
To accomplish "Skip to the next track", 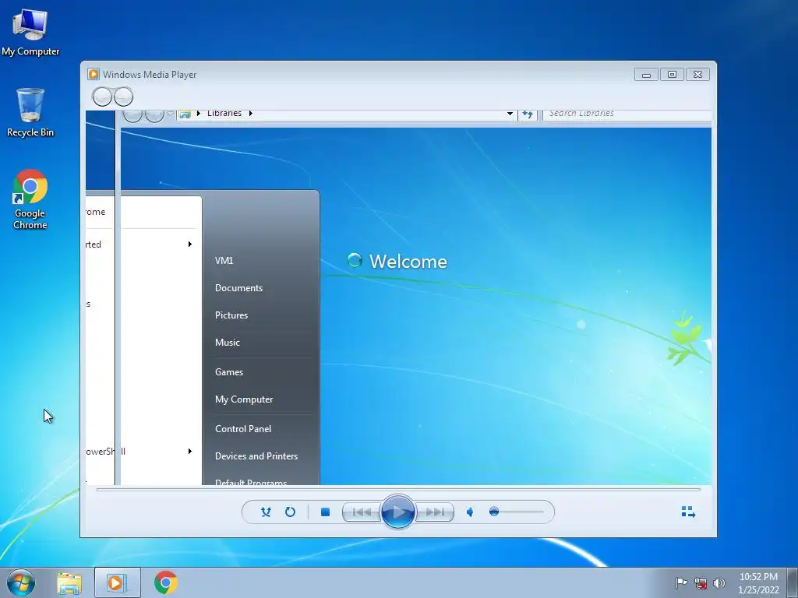I will pyautogui.click(x=435, y=512).
